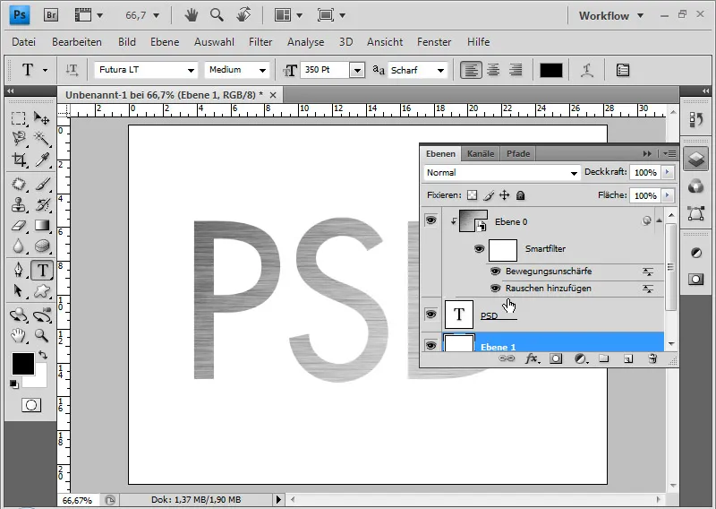Select the Pen tool
This screenshot has width=716, height=509.
point(18,270)
